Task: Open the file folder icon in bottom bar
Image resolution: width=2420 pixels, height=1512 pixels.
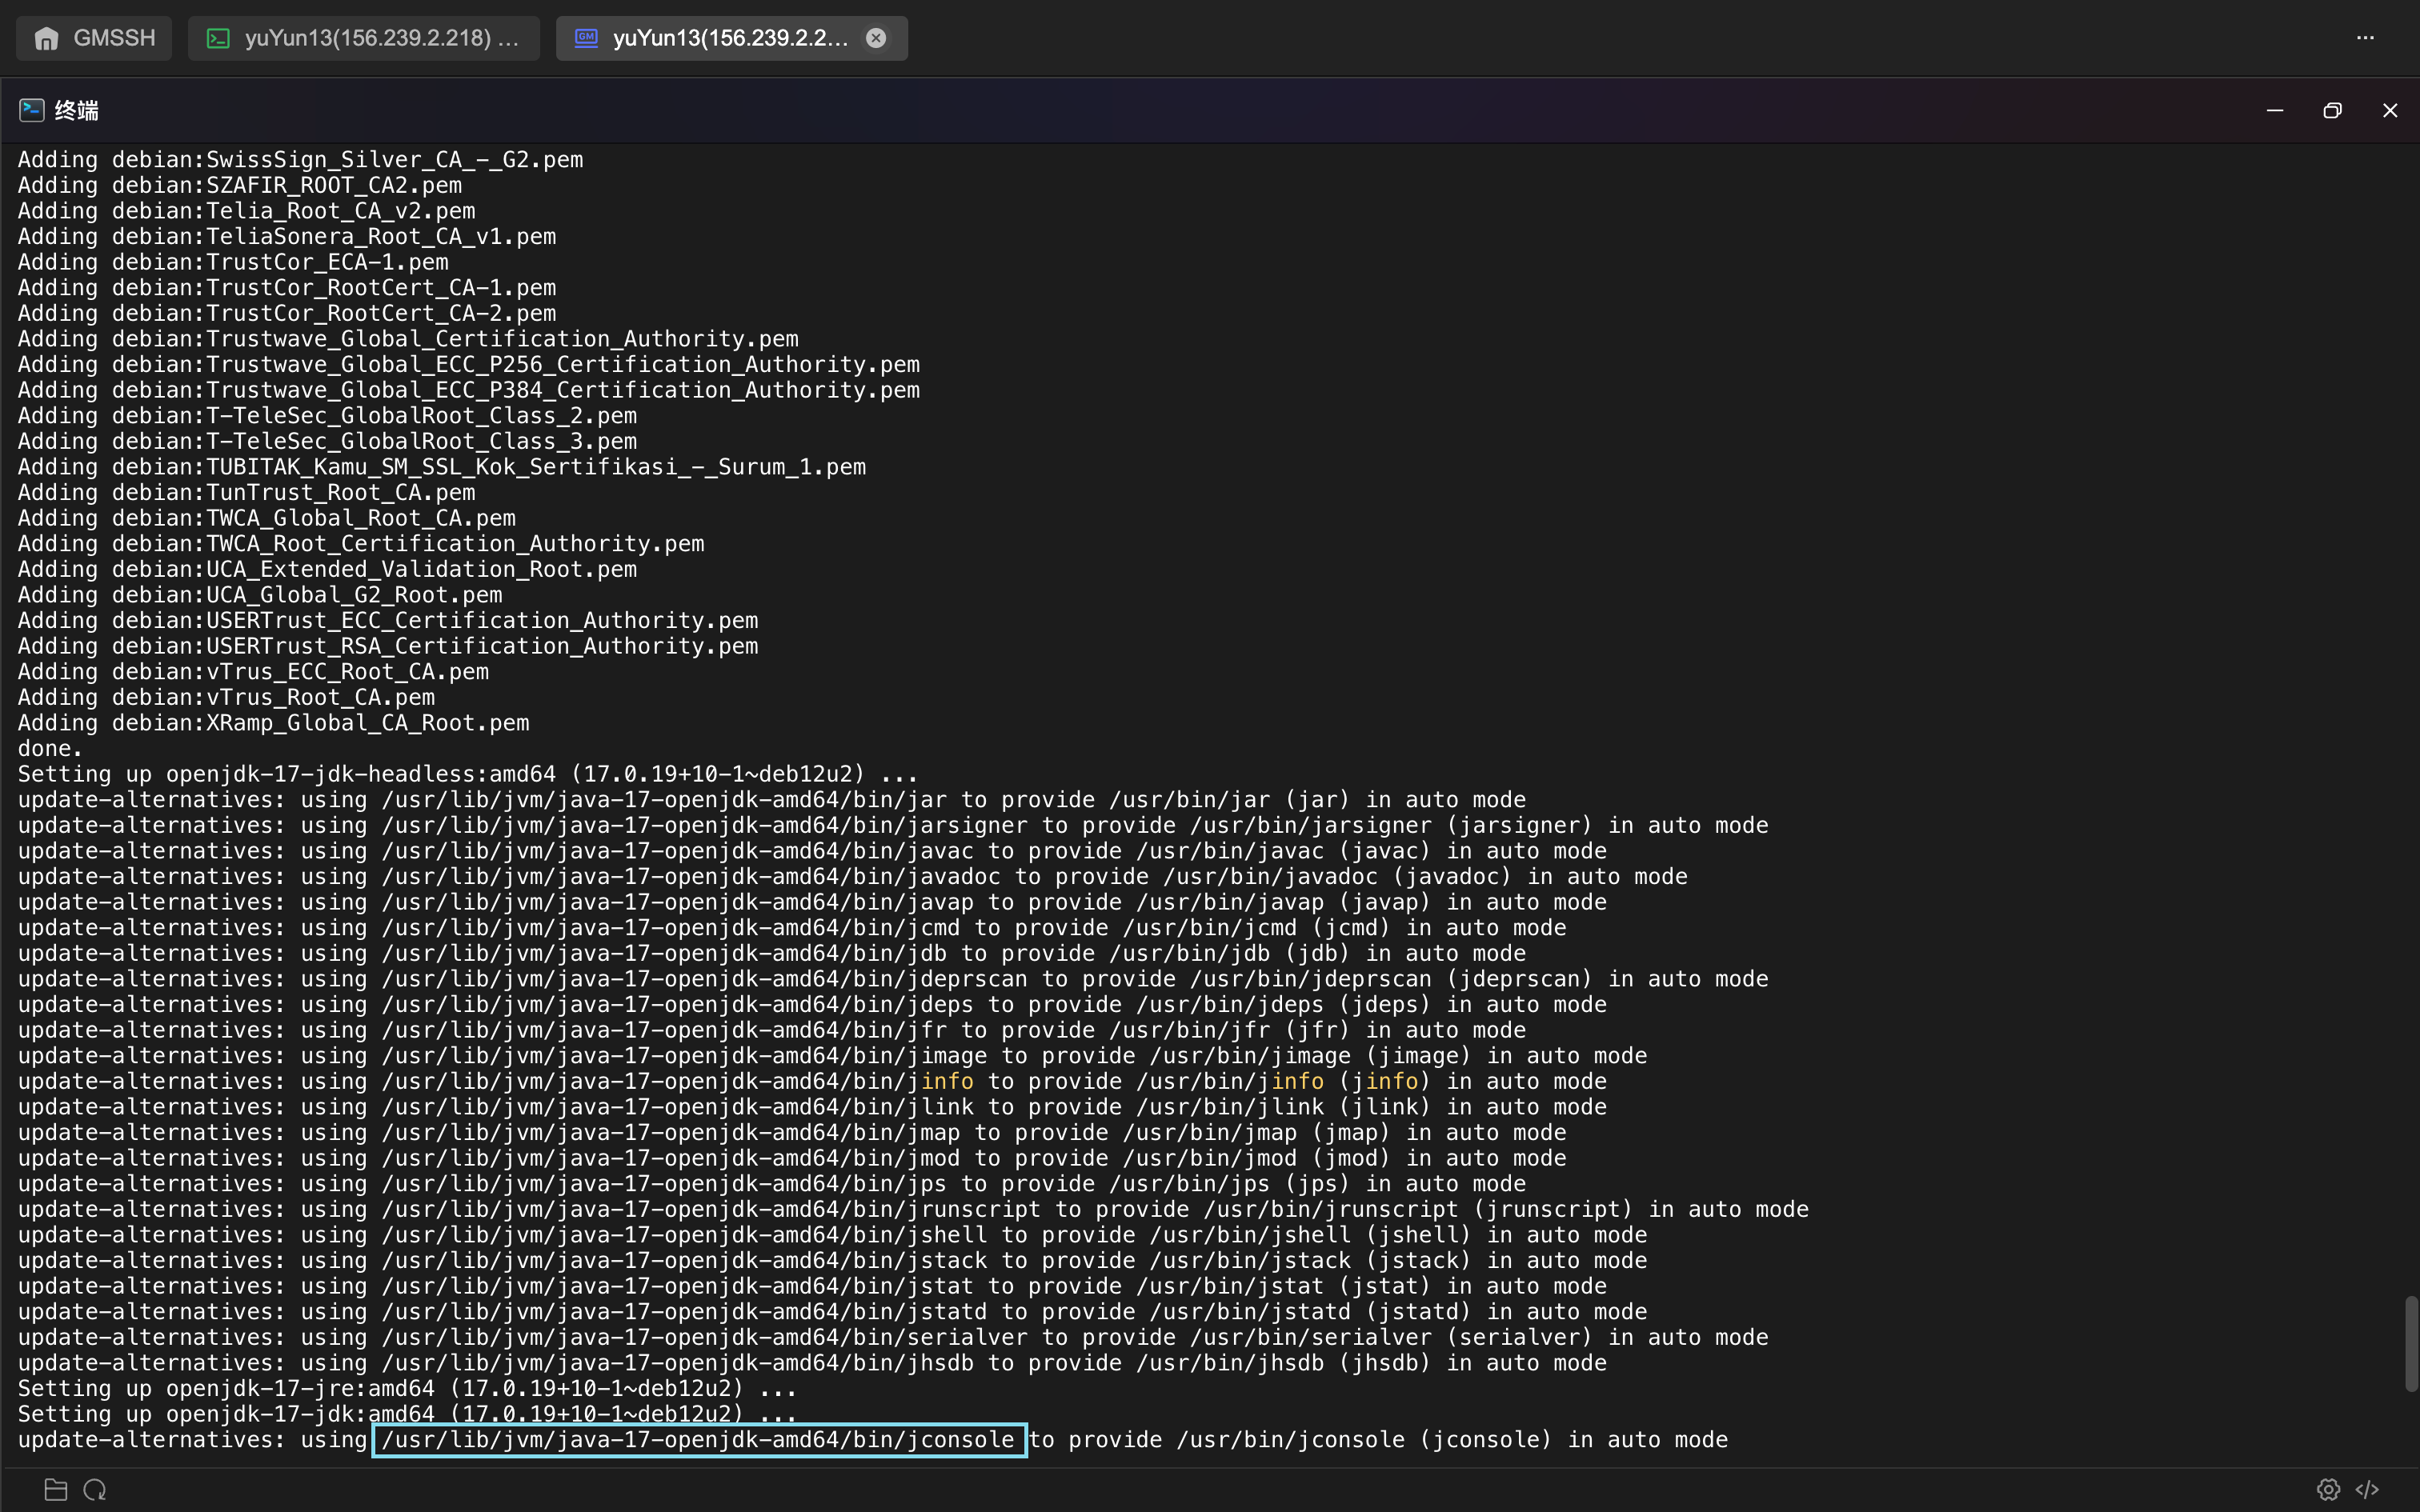Action: click(56, 1490)
